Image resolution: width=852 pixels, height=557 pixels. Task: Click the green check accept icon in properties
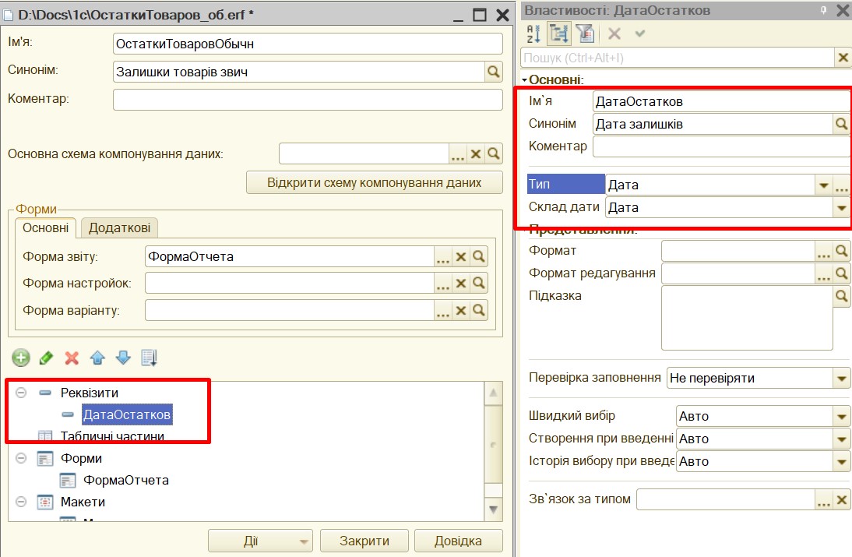pos(640,33)
